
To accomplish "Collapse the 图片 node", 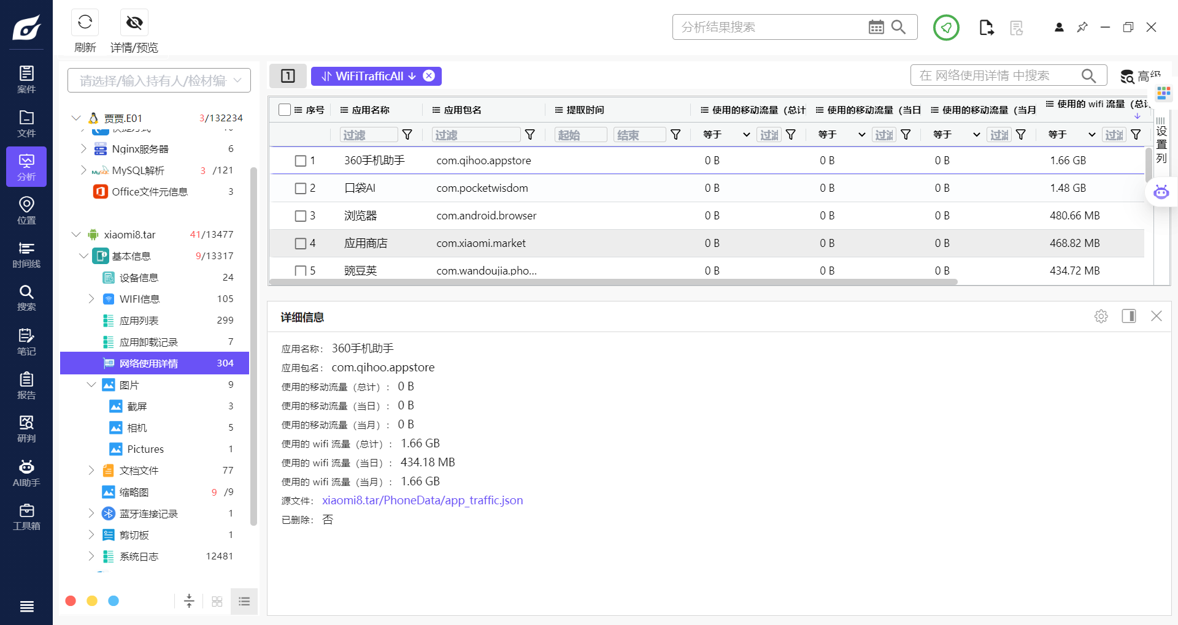I will pos(91,384).
